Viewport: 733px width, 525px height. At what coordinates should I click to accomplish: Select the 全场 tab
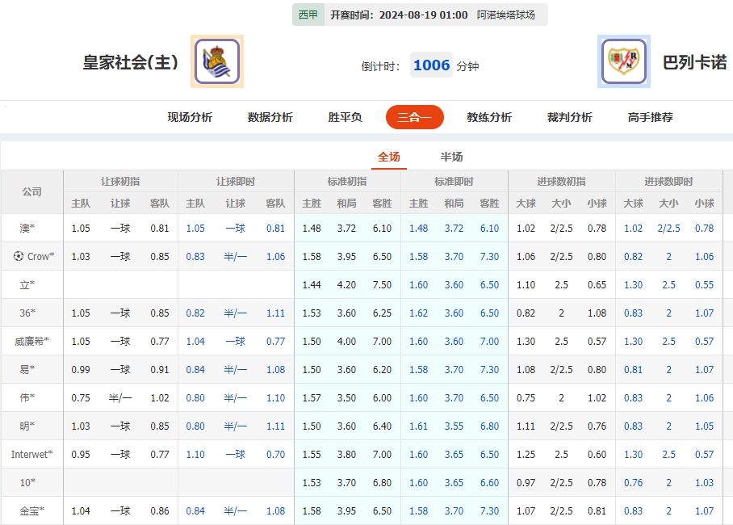389,156
